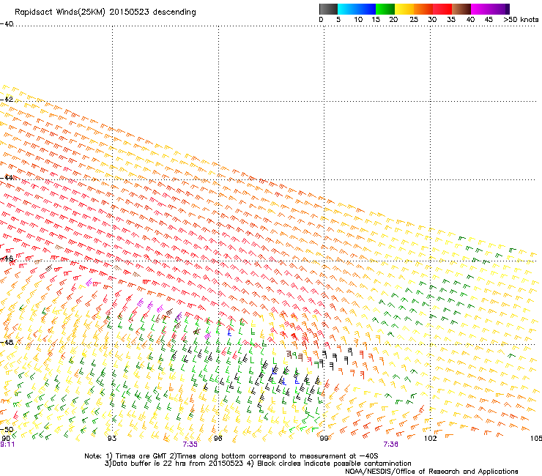The width and height of the screenshot is (542, 476).
Task: Click the legend value '45'
Action: [x=489, y=19]
